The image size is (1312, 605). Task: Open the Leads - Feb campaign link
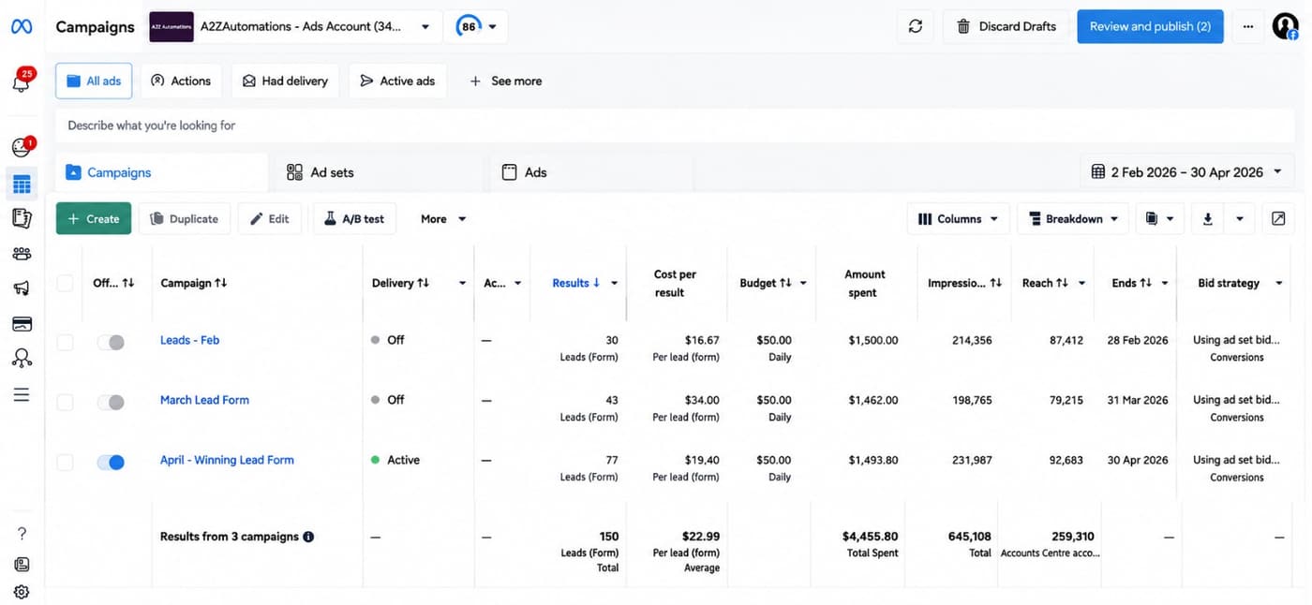tap(189, 340)
